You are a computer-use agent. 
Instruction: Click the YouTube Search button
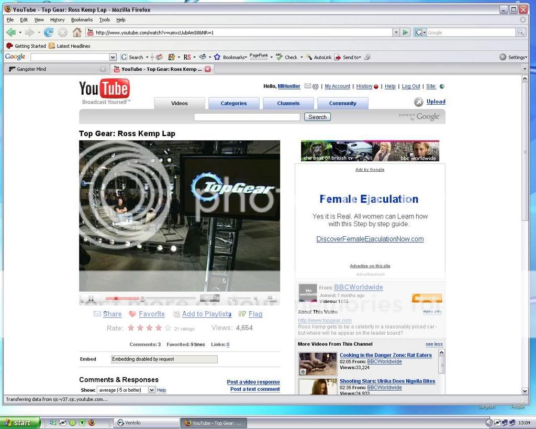click(x=317, y=117)
